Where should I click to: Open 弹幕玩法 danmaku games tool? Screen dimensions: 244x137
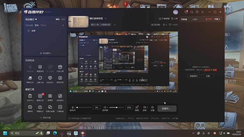30,79
